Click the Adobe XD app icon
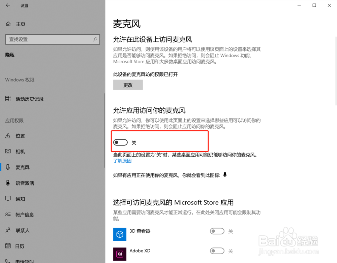 tap(120, 254)
